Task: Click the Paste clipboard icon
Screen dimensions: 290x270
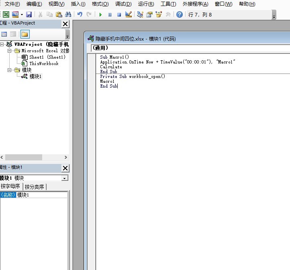Action: coord(59,14)
